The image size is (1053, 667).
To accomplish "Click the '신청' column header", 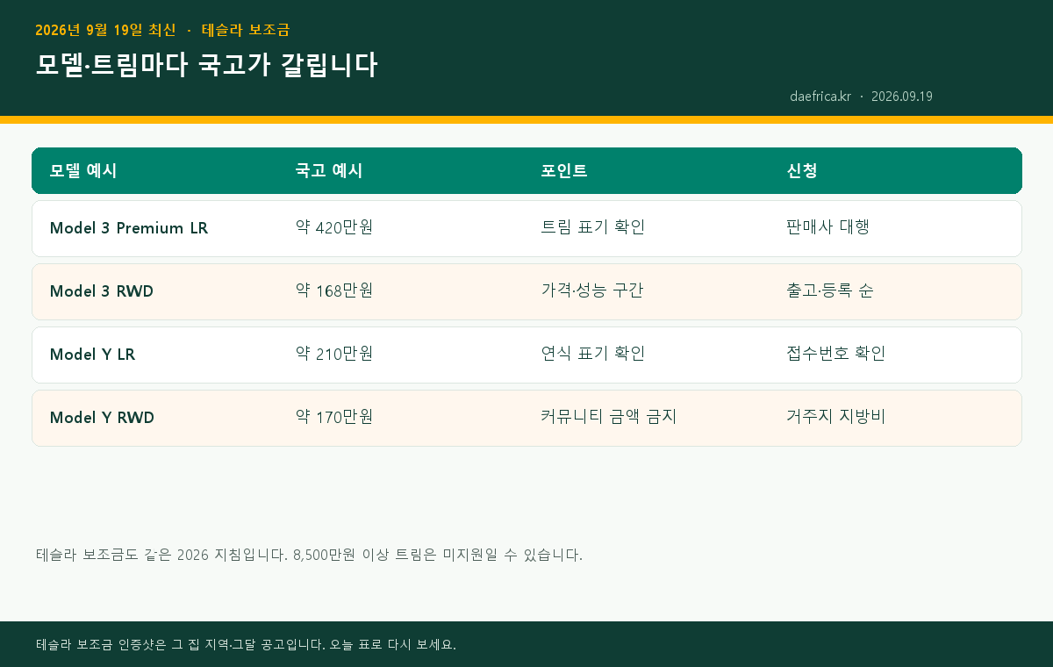I will coord(802,171).
